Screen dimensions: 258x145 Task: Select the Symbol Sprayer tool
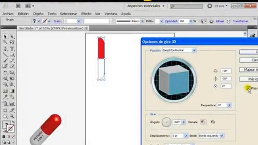(5, 104)
